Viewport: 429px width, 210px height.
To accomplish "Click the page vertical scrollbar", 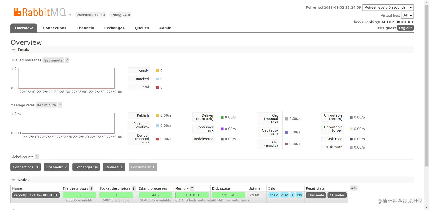I will coord(427,85).
